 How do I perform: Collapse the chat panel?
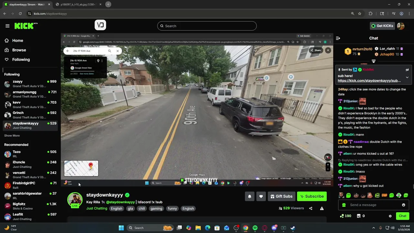338,38
